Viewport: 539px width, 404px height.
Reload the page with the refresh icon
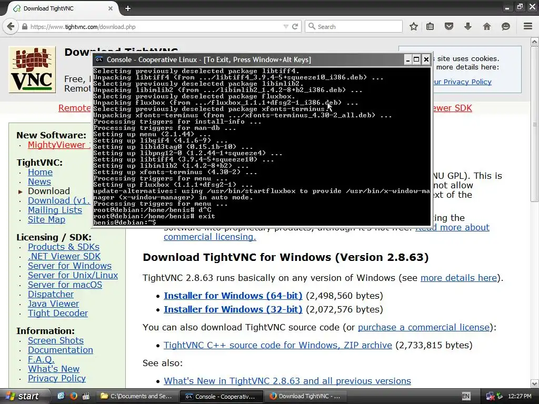pyautogui.click(x=295, y=26)
